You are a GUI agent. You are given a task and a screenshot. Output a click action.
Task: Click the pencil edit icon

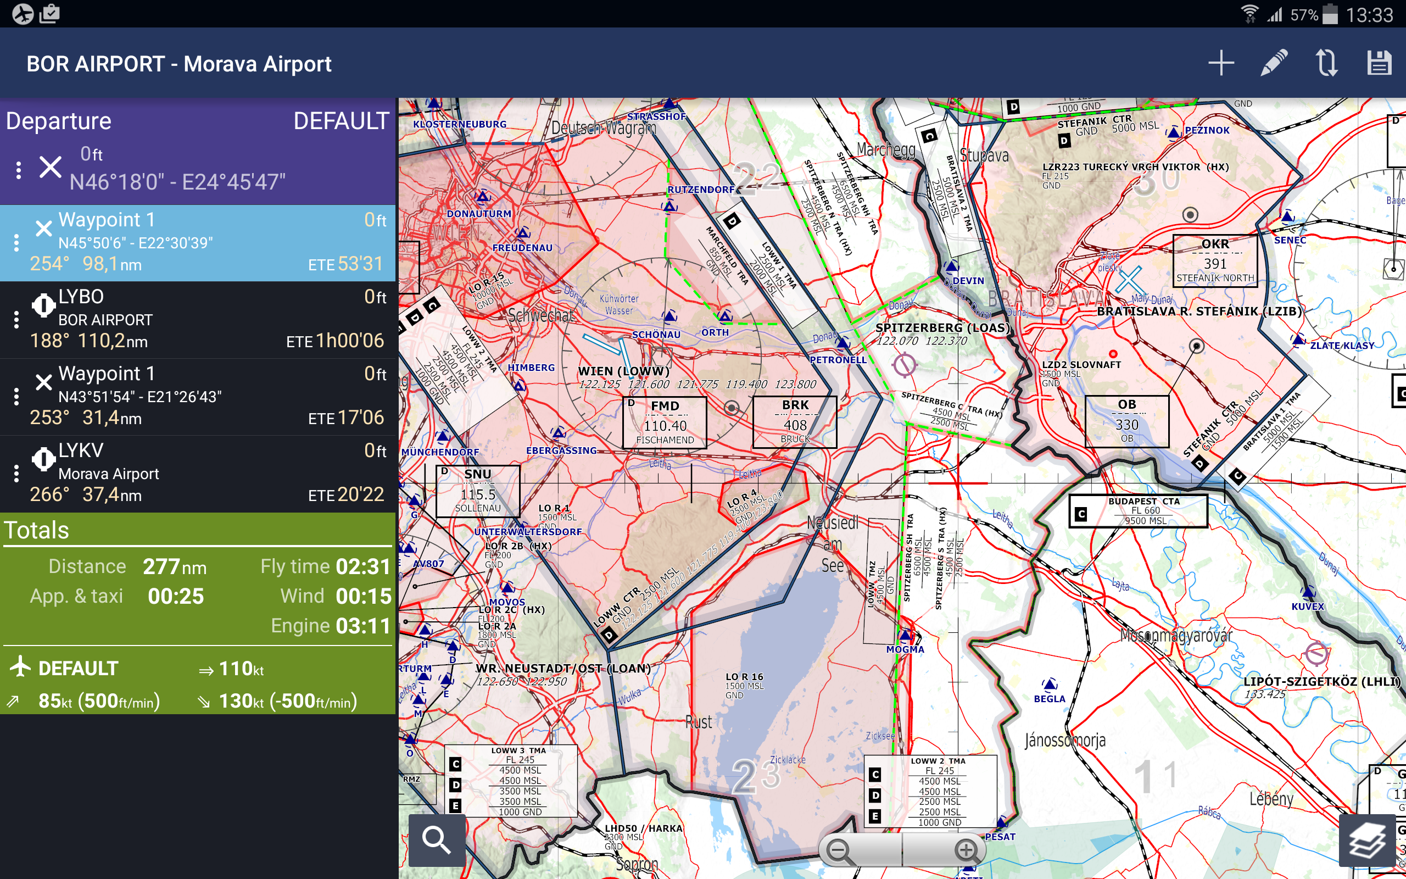pyautogui.click(x=1274, y=63)
